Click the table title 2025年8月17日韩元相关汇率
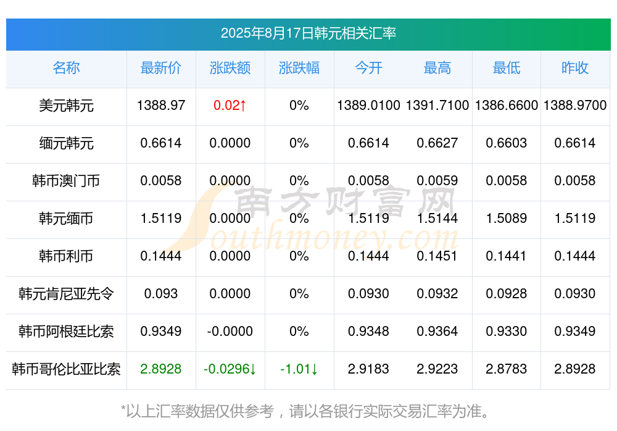Viewport: 617px width, 431px height. tap(308, 33)
